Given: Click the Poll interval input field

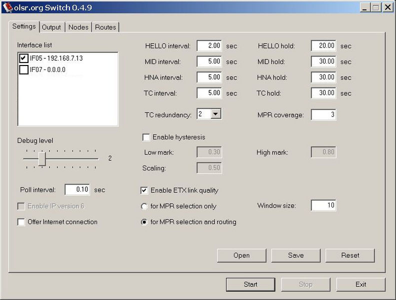Looking at the screenshot, I should point(77,189).
